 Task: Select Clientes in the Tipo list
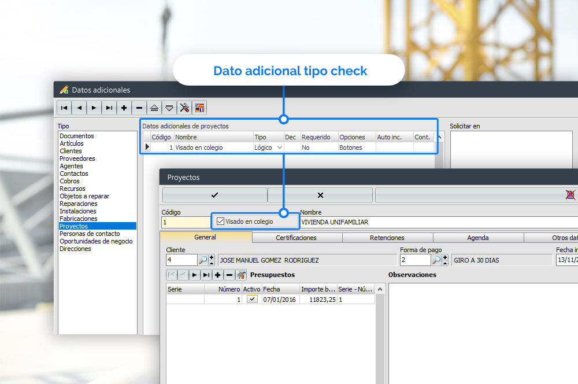coord(71,151)
